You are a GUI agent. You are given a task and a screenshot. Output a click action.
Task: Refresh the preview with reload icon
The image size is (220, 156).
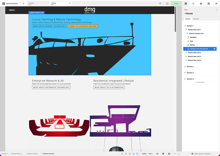(160, 4)
